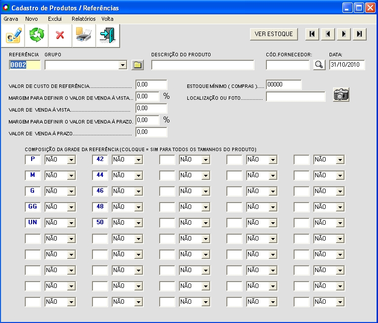This screenshot has width=378, height=323.
Task: Click the DESCRIÇÃO DO PRODUTO input field
Action: tap(203, 65)
